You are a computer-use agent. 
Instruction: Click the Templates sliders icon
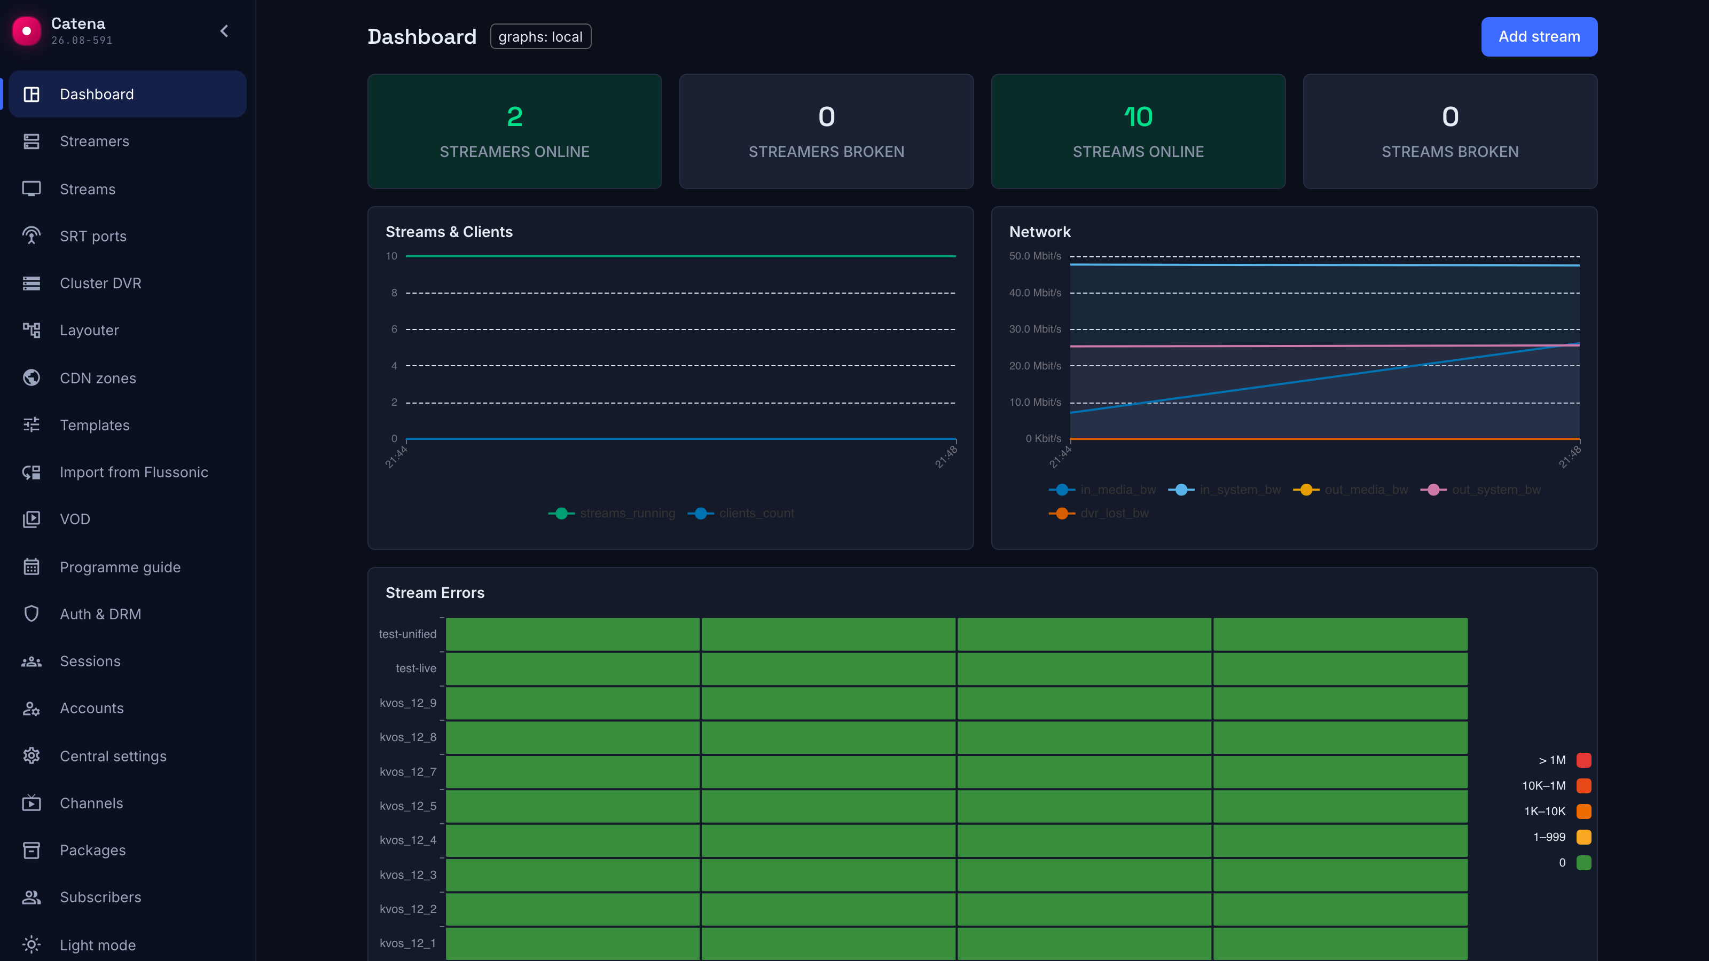tap(31, 425)
